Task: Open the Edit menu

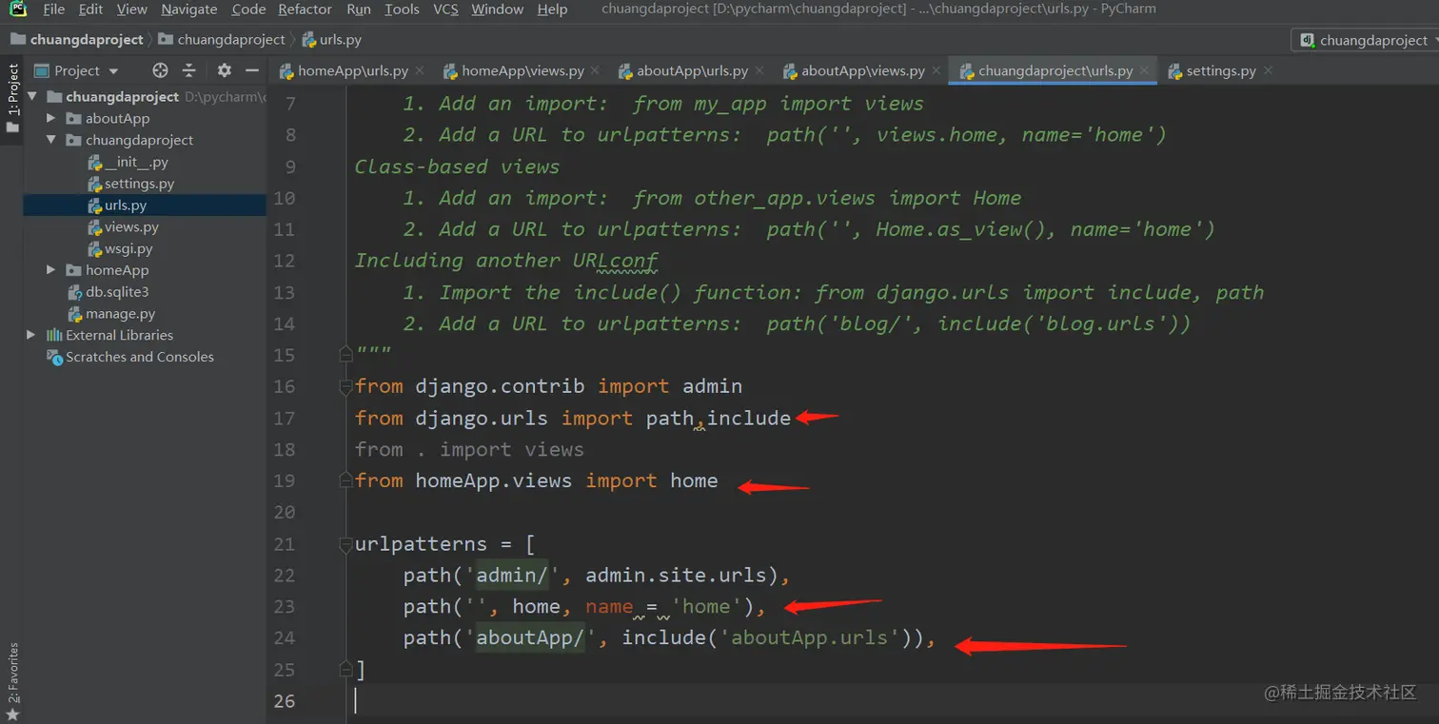Action: click(91, 10)
